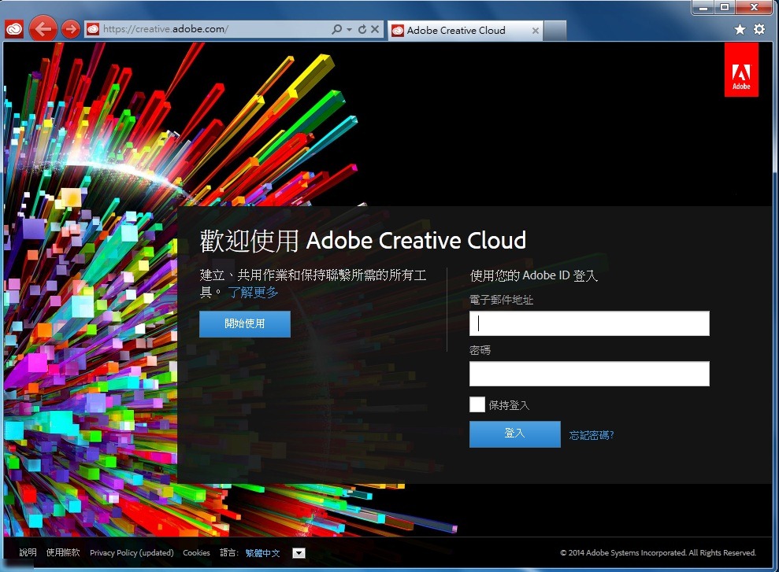The height and width of the screenshot is (572, 779).
Task: Open the Cookies footer link
Action: (x=196, y=552)
